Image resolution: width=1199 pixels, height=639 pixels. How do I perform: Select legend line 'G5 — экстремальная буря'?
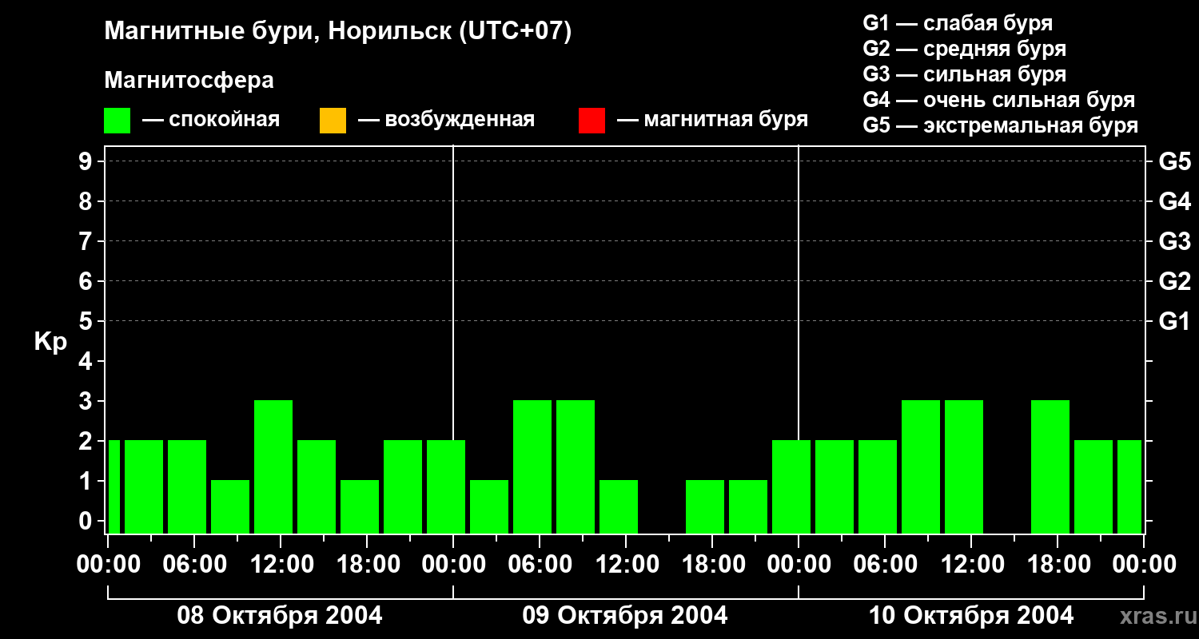pos(1000,125)
